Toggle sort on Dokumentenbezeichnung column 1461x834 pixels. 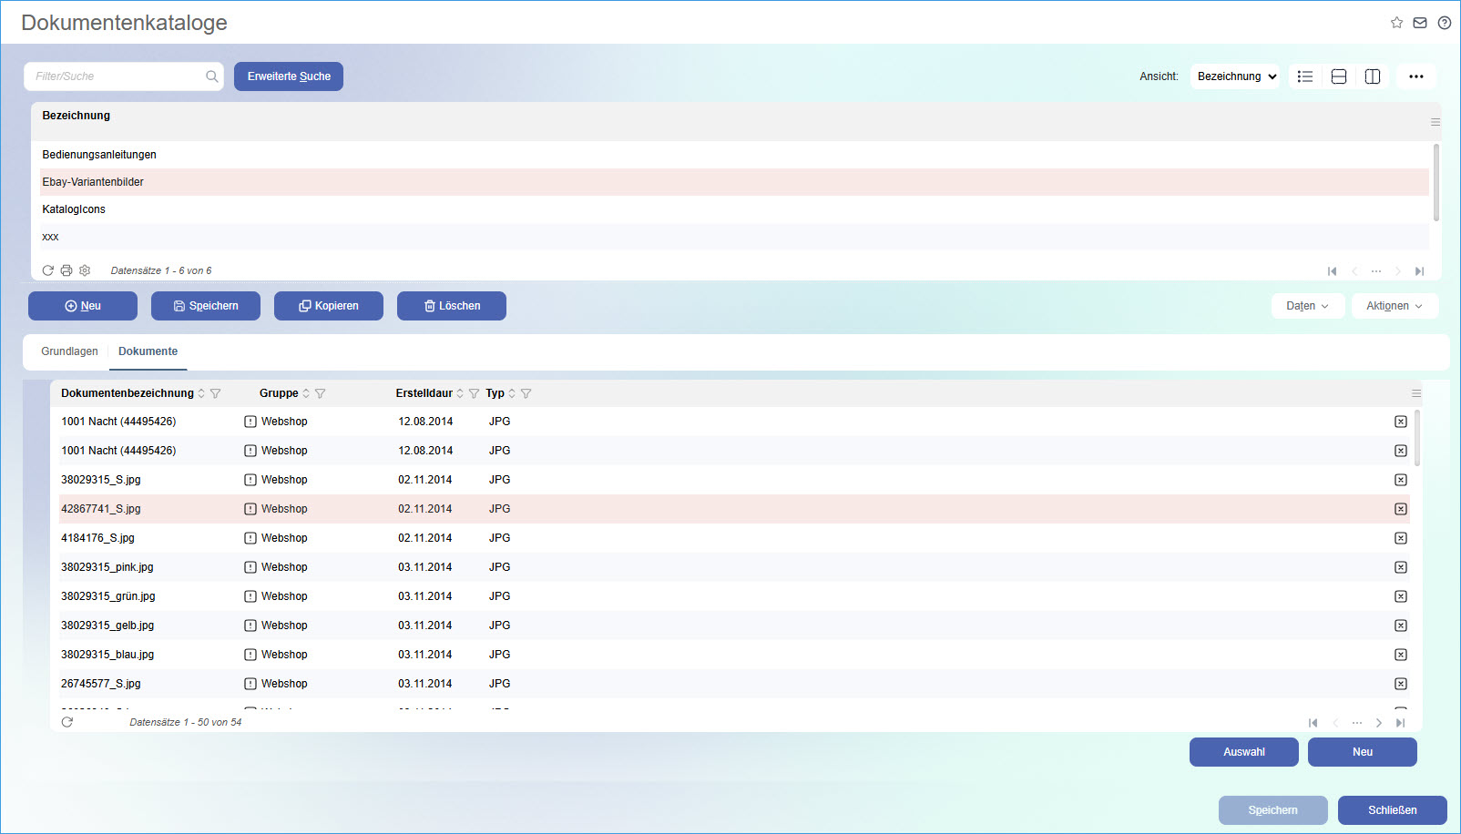(201, 393)
